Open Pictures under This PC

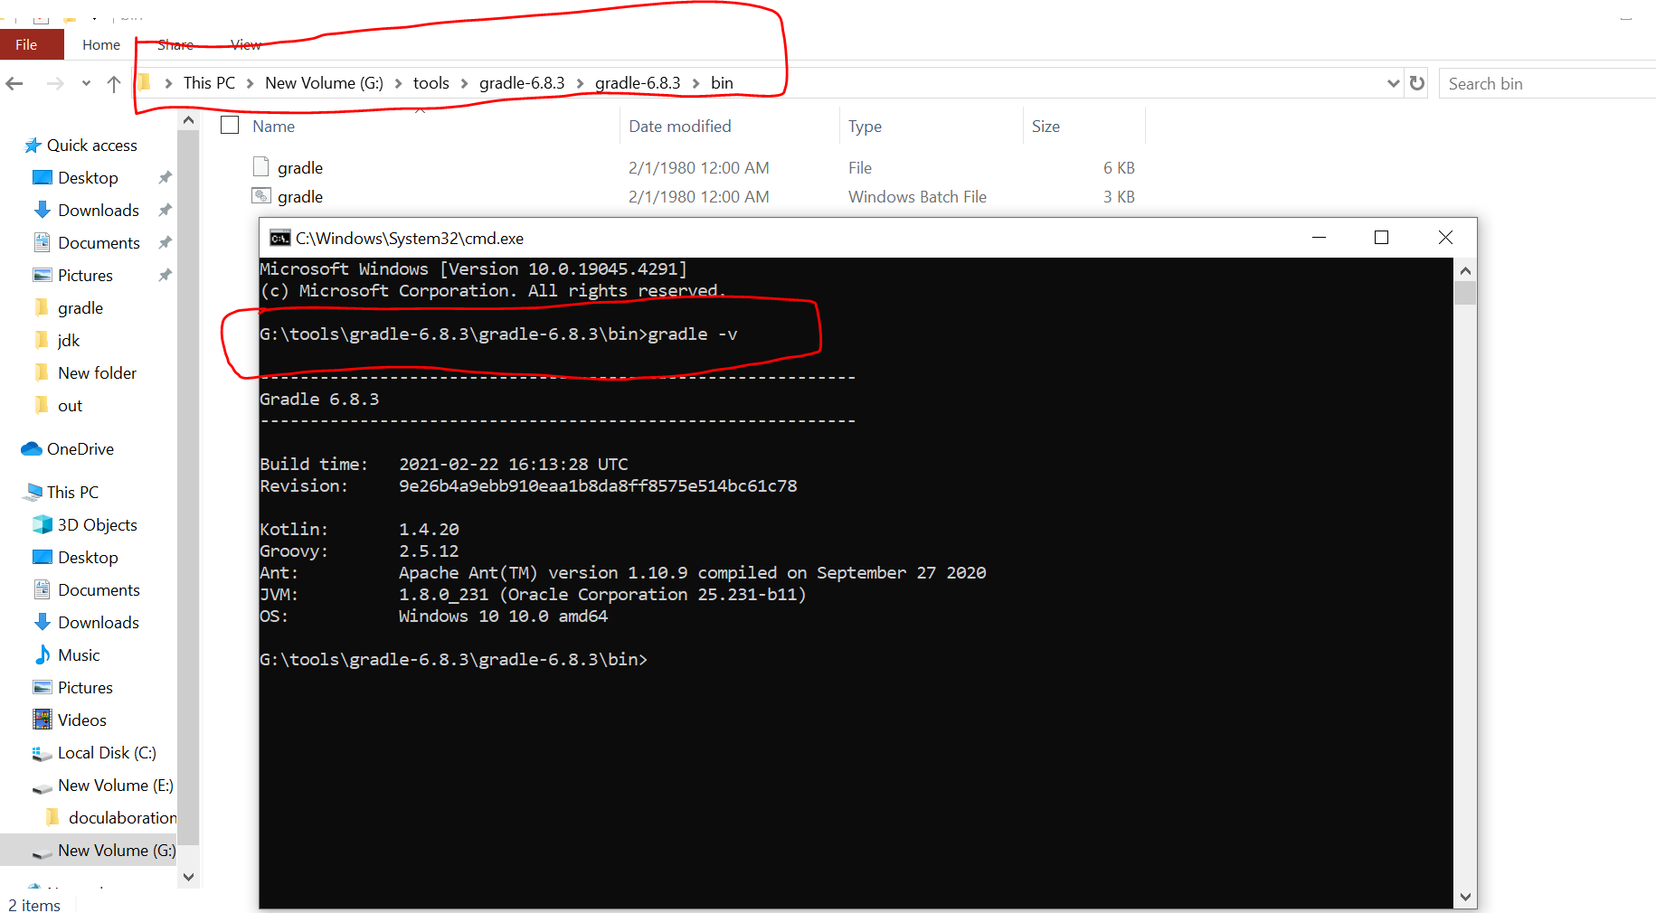[x=85, y=688]
